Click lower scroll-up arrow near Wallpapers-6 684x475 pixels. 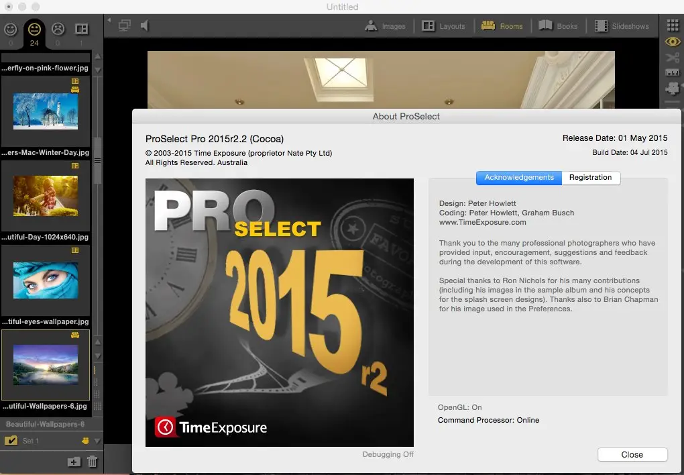click(x=98, y=342)
